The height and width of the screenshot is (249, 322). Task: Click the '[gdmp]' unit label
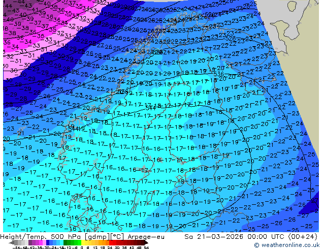96,237
